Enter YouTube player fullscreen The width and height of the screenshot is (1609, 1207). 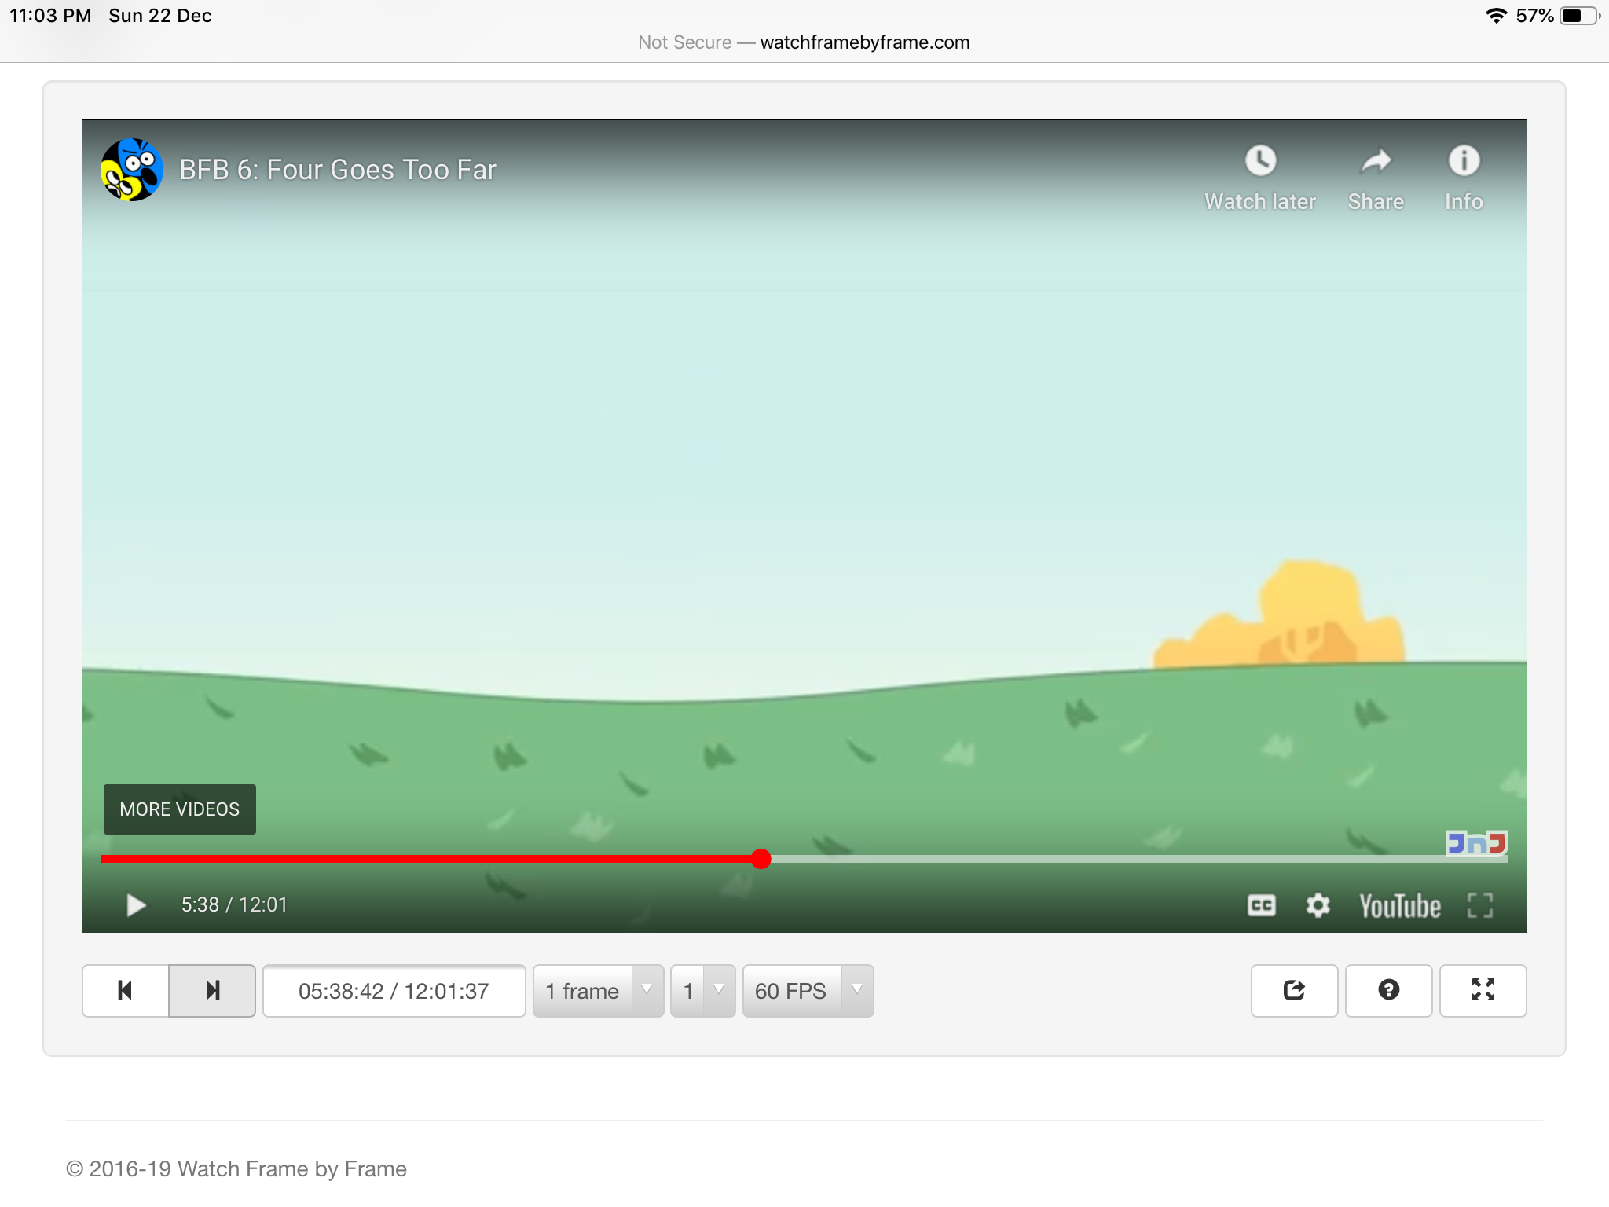coord(1480,905)
